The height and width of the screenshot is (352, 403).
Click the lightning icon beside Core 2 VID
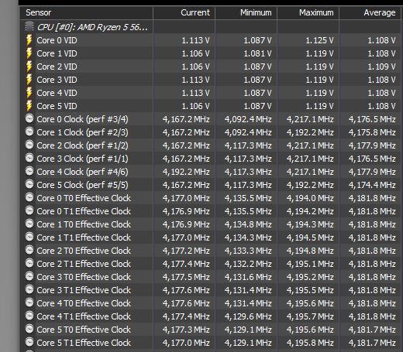point(29,67)
